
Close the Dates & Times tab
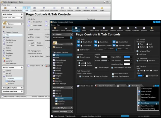click(x=92, y=86)
